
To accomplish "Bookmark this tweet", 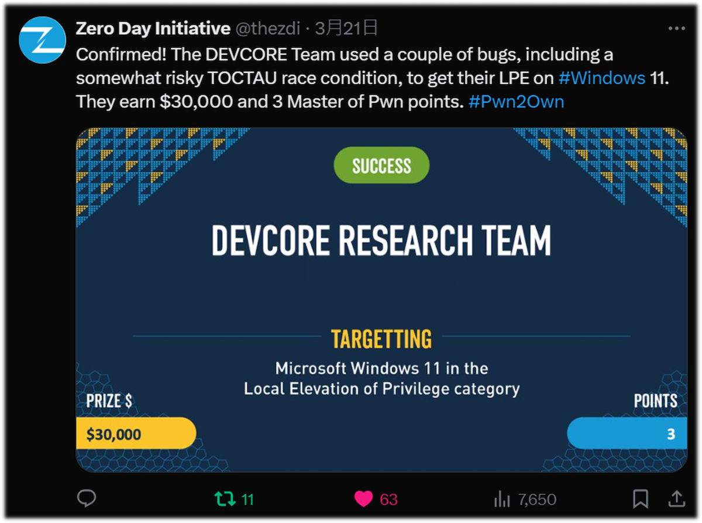I will [x=641, y=499].
